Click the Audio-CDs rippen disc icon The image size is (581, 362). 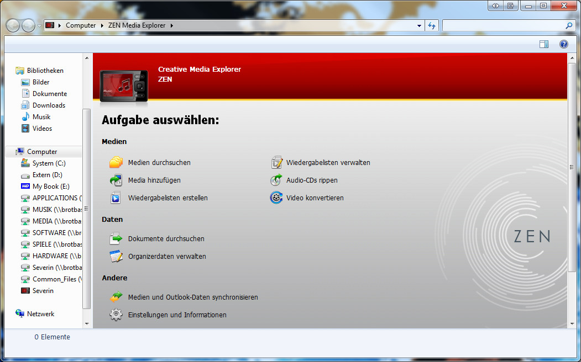tap(276, 180)
